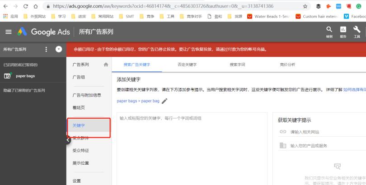
Task: Open the colorful apps grid shortcut
Action: 5,16
